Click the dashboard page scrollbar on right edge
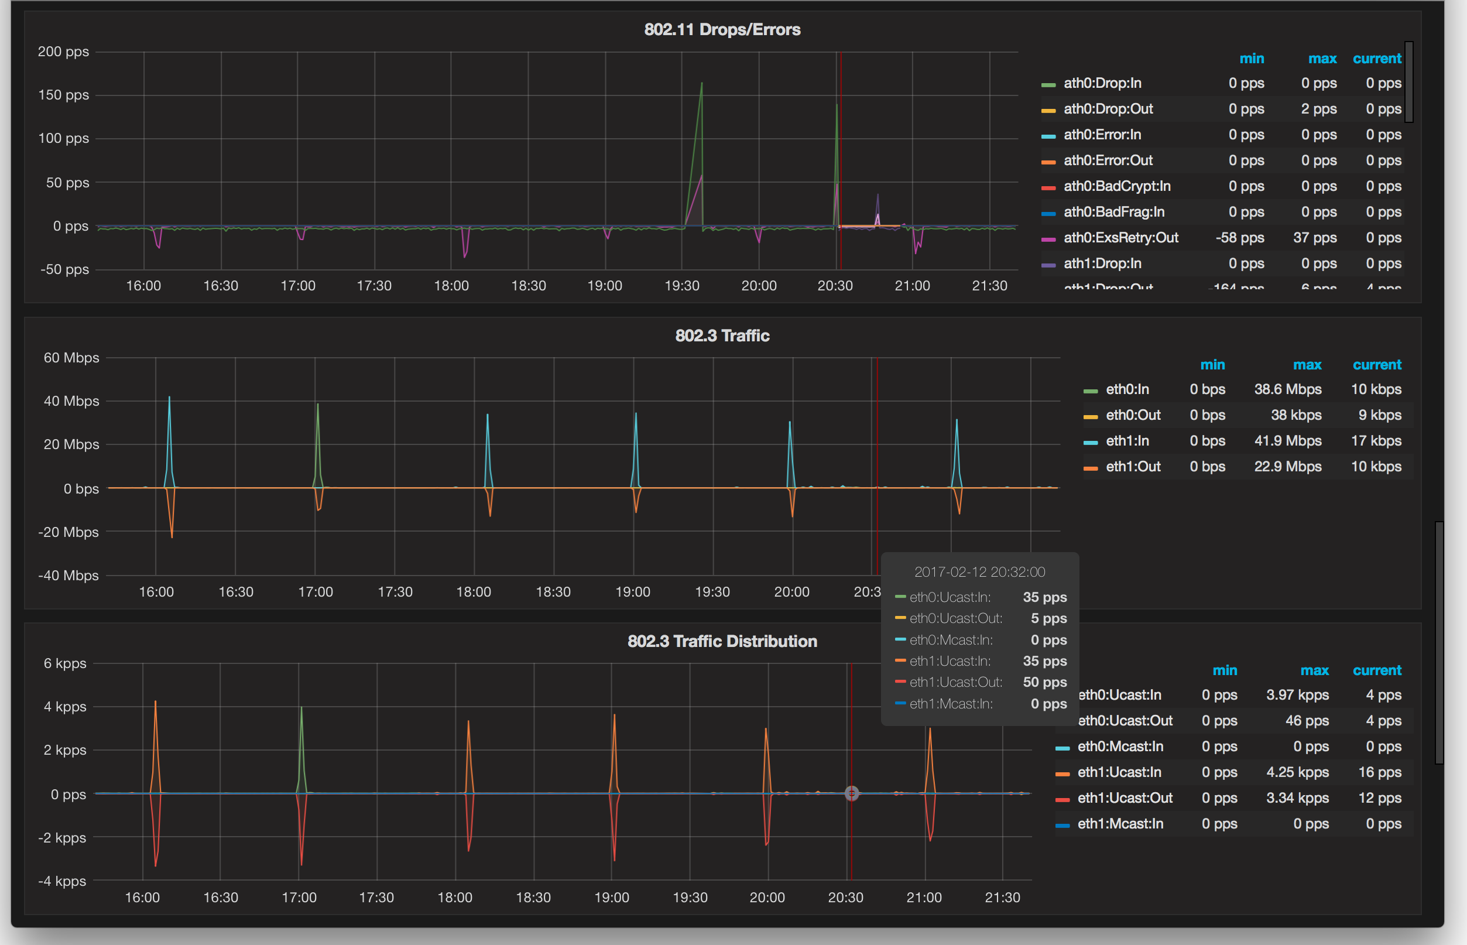This screenshot has width=1467, height=945. coord(1439,642)
